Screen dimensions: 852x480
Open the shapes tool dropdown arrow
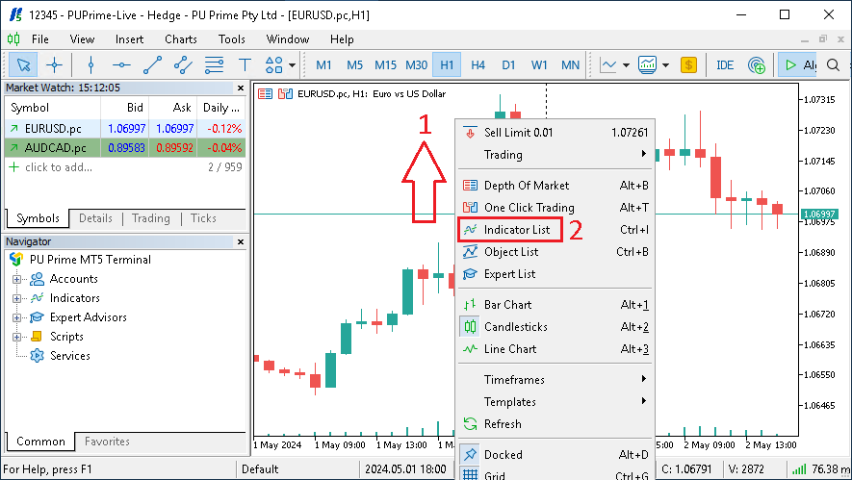293,65
